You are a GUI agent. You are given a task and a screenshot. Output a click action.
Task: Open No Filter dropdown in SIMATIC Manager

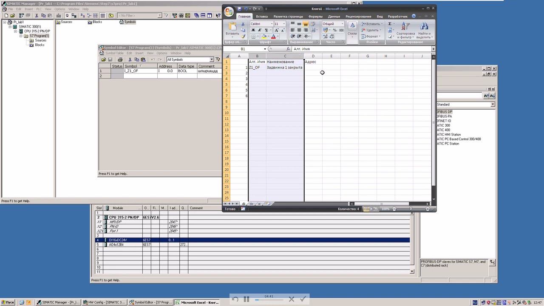pyautogui.click(x=159, y=16)
